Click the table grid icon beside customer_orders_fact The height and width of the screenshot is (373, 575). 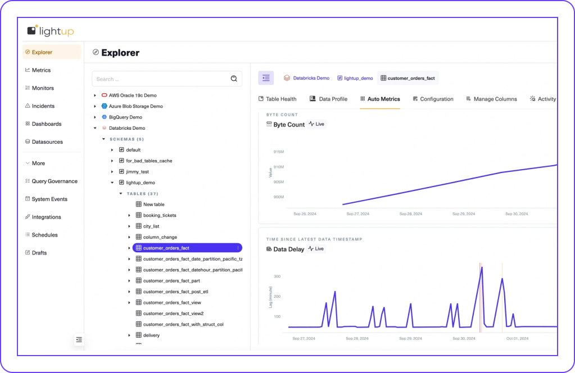click(x=138, y=247)
